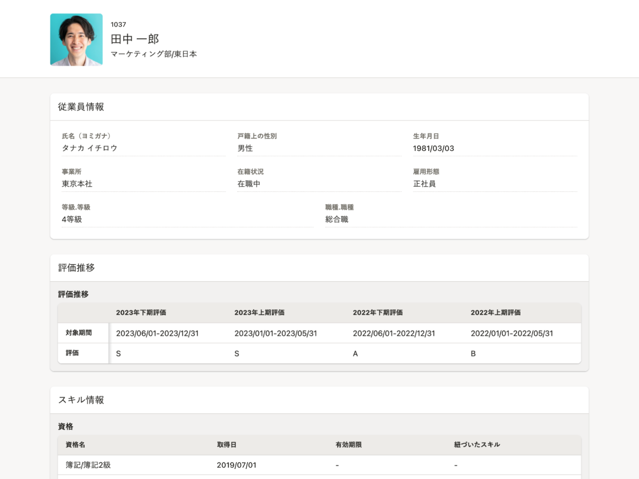
Task: Click the 2023年下期評価 column header
Action: pos(141,312)
